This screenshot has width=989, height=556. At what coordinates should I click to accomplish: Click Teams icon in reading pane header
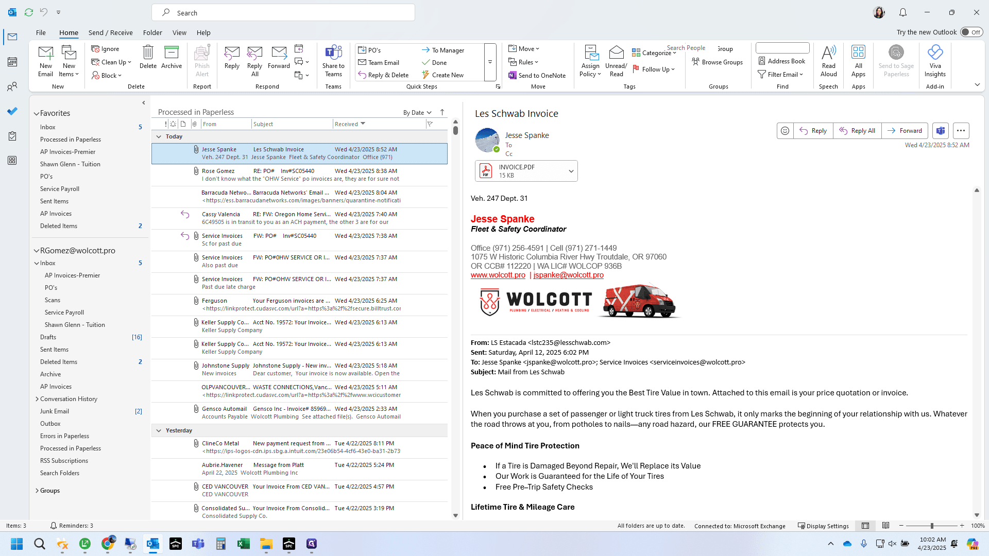(941, 131)
